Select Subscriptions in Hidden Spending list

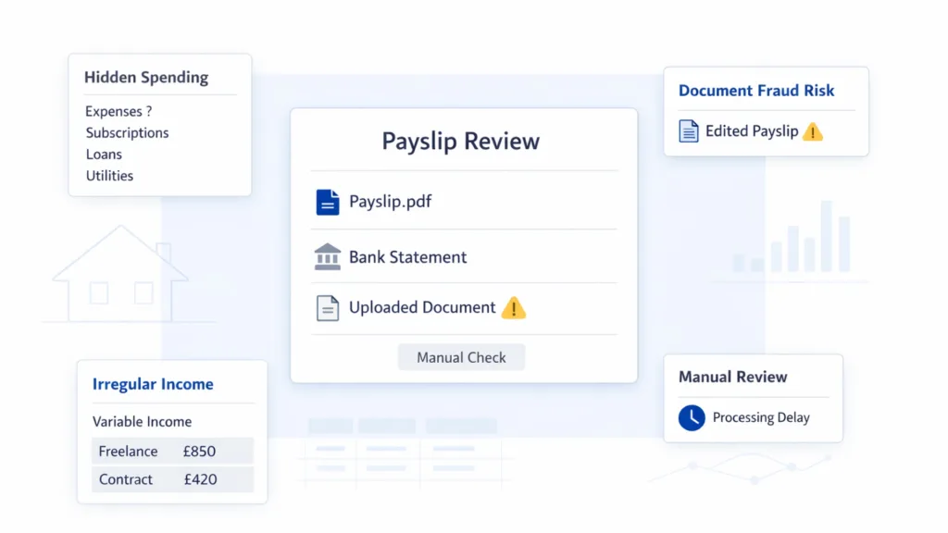tap(127, 132)
